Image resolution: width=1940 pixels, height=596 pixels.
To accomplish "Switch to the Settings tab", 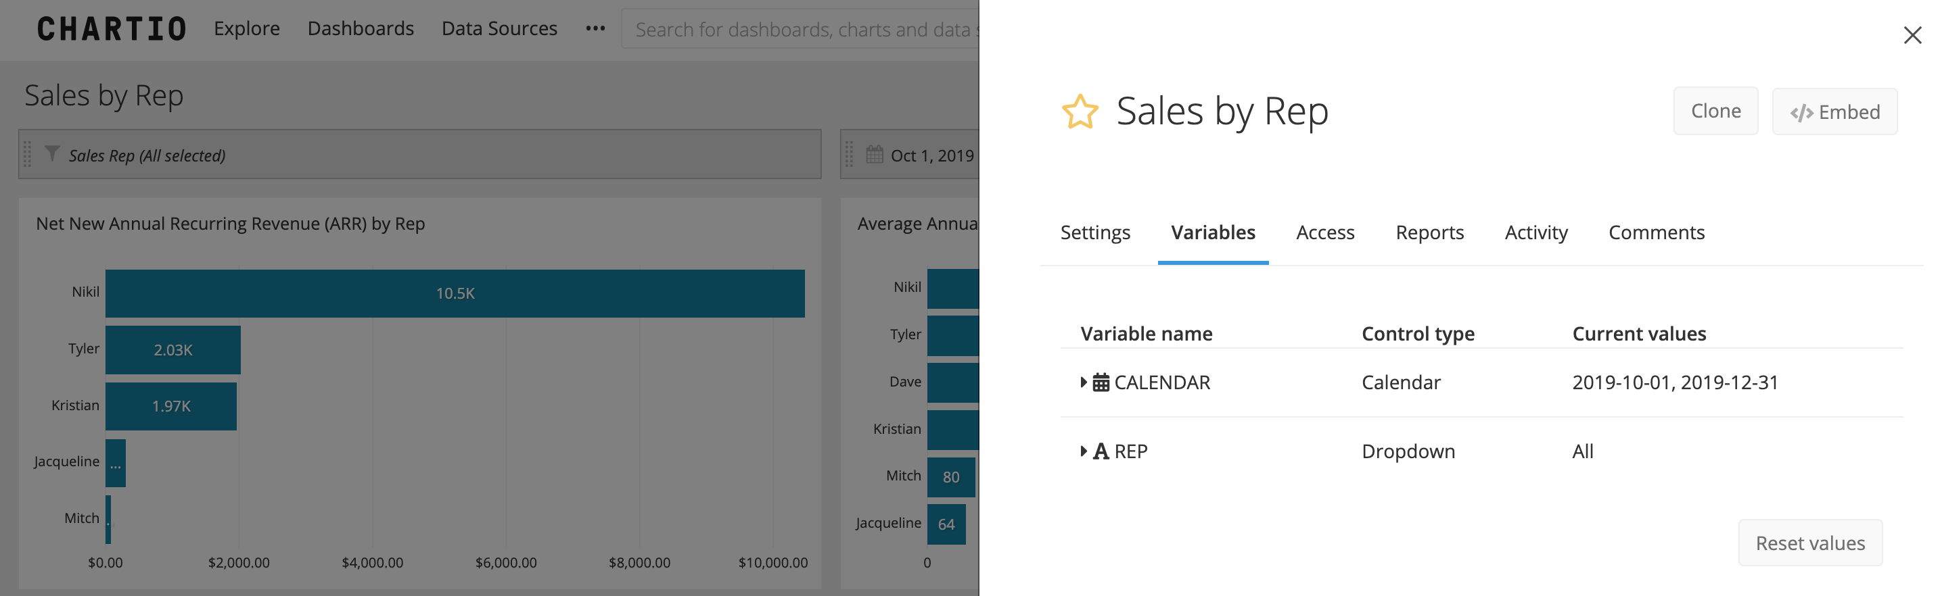I will (1095, 232).
